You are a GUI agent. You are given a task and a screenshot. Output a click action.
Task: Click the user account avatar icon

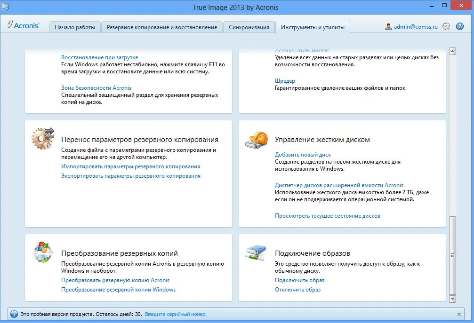pyautogui.click(x=388, y=27)
